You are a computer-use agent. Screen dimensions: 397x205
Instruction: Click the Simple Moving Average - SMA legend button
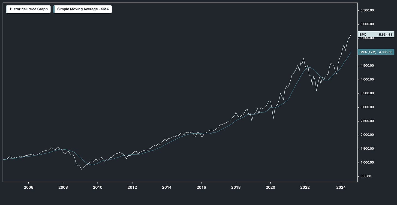point(83,9)
